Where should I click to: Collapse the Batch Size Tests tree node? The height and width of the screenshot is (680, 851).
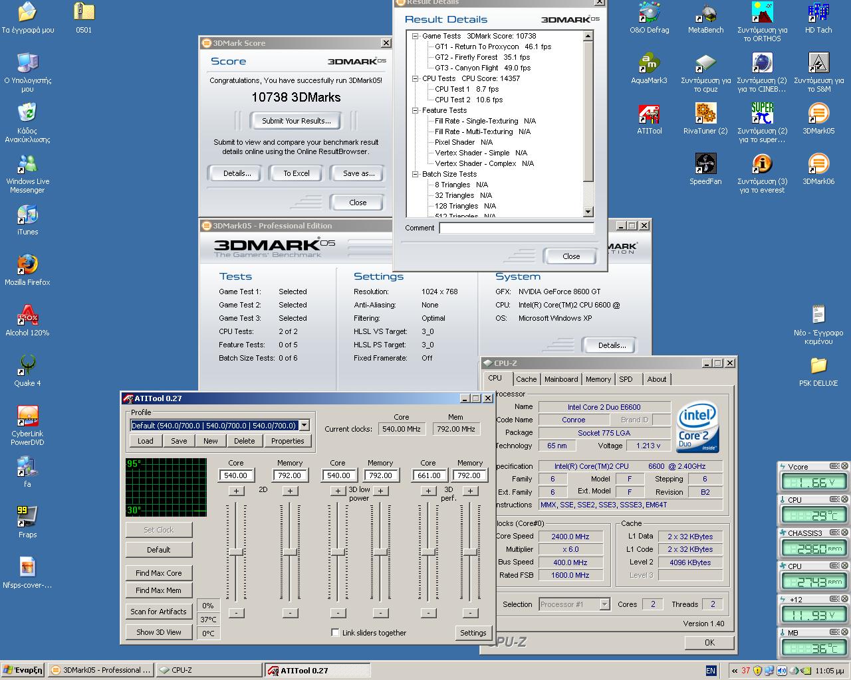coord(416,174)
